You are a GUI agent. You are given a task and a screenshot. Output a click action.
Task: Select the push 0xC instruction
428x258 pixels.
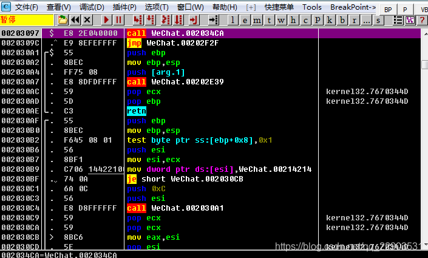point(146,189)
